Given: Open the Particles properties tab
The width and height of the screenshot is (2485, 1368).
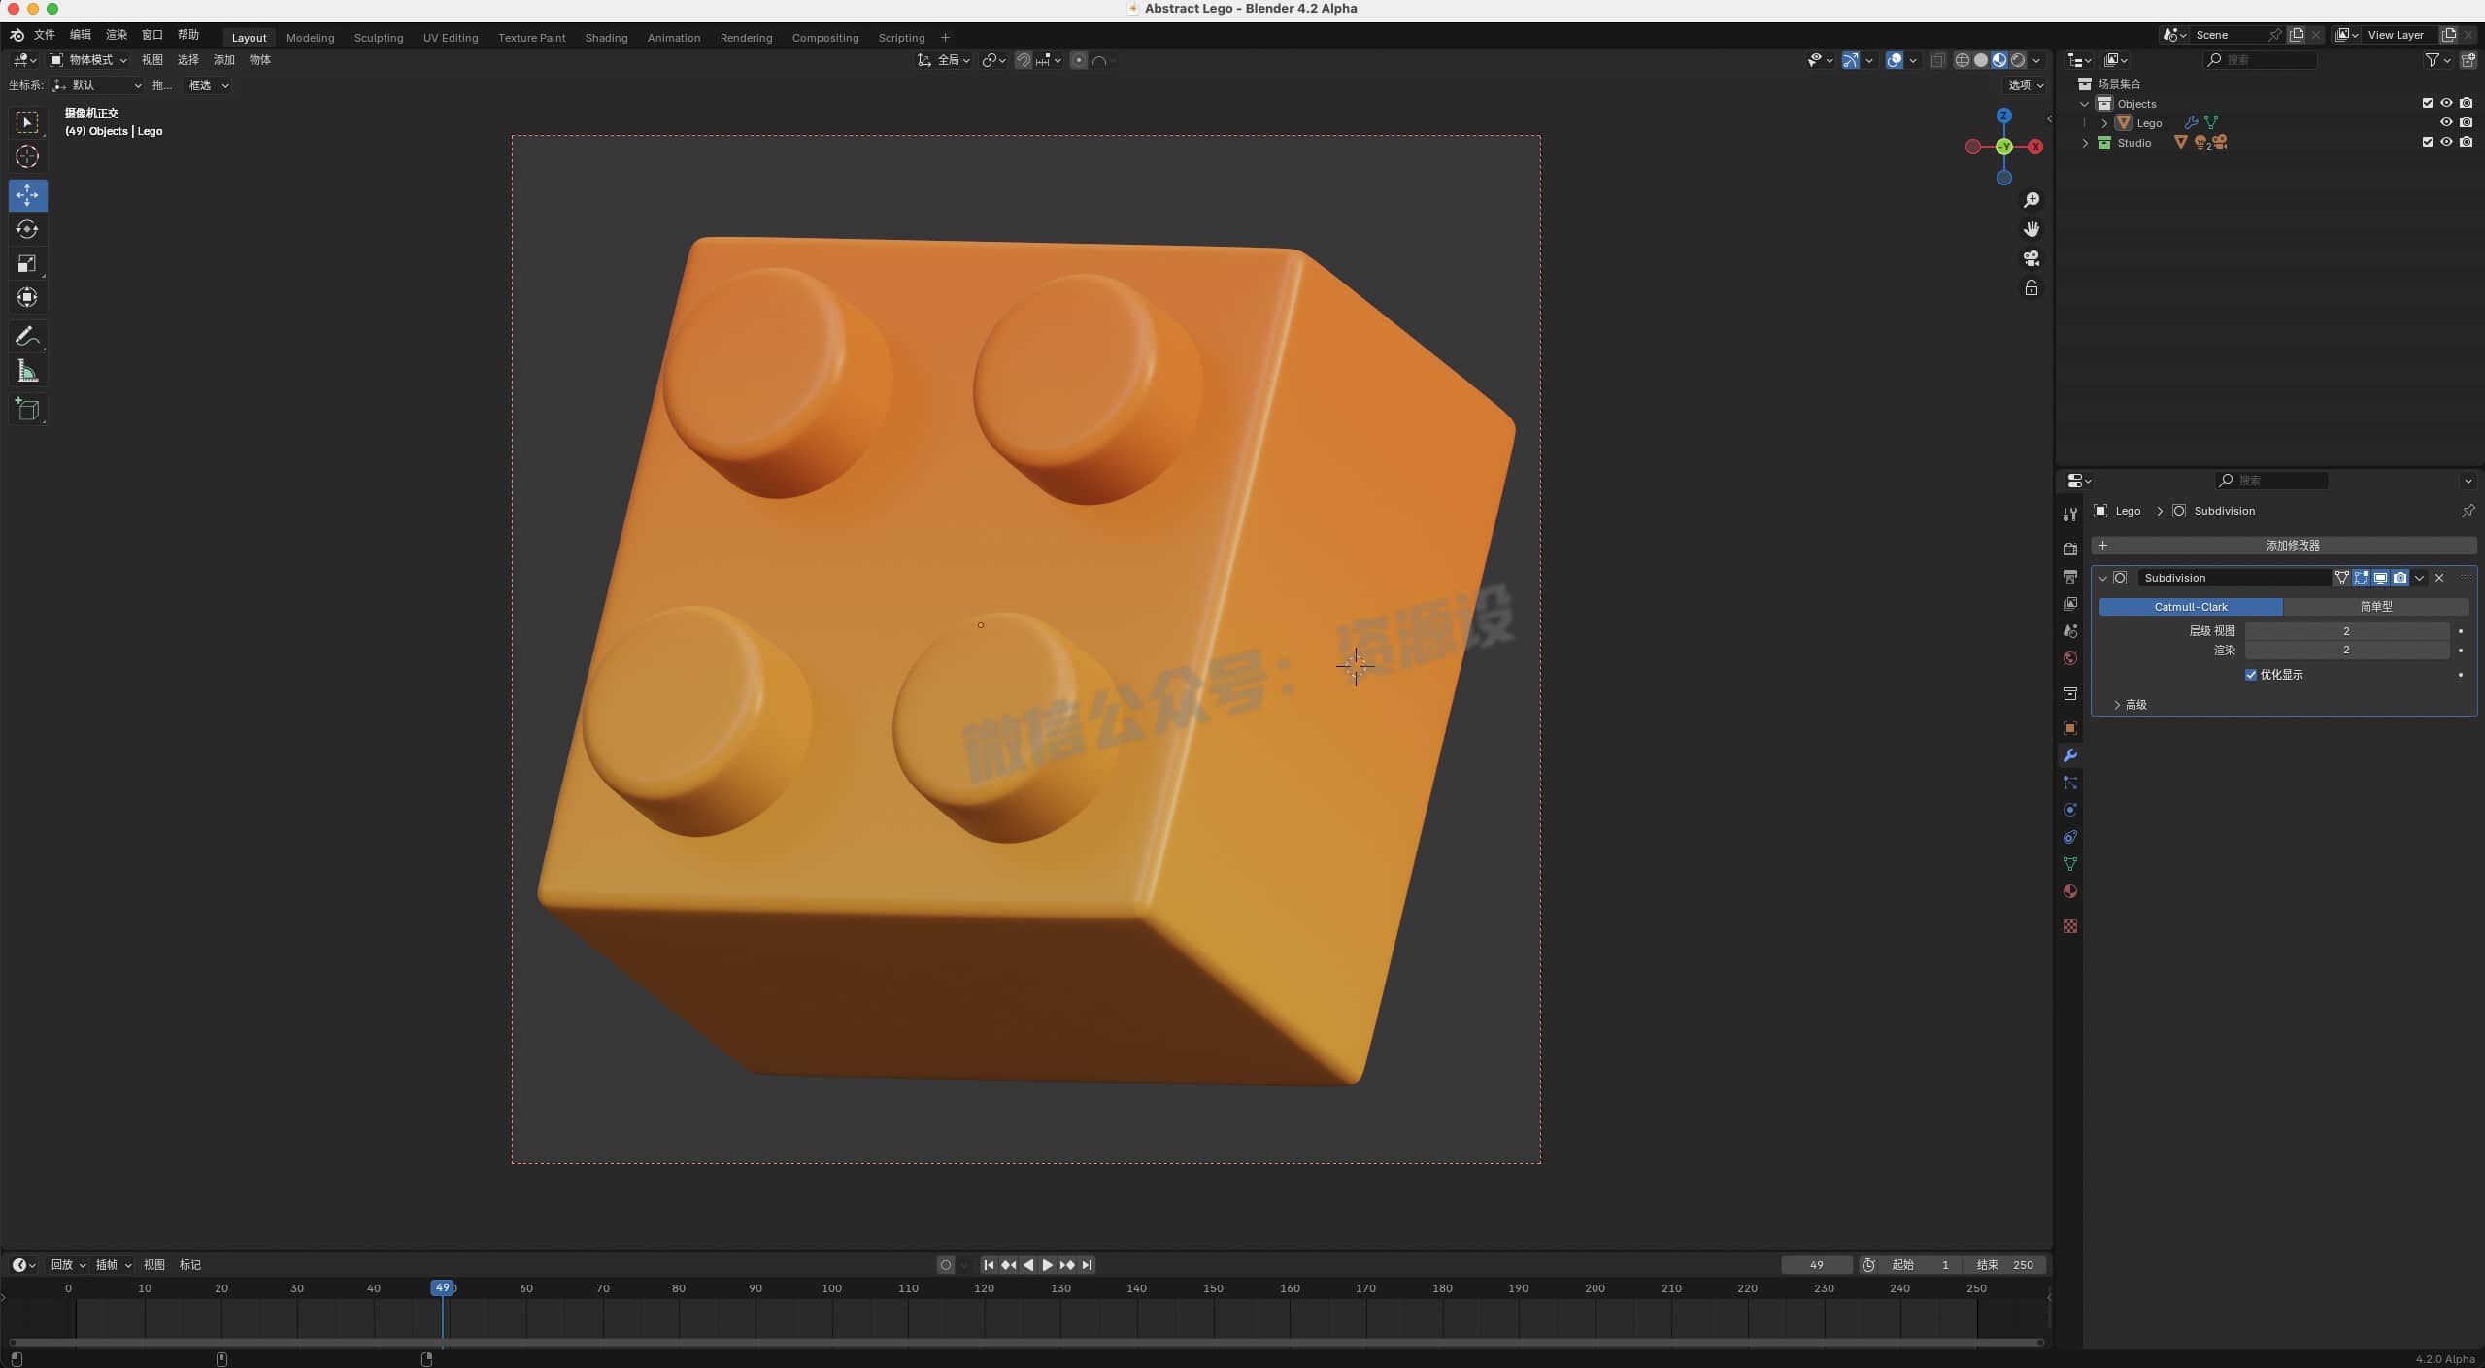Looking at the screenshot, I should (2069, 783).
